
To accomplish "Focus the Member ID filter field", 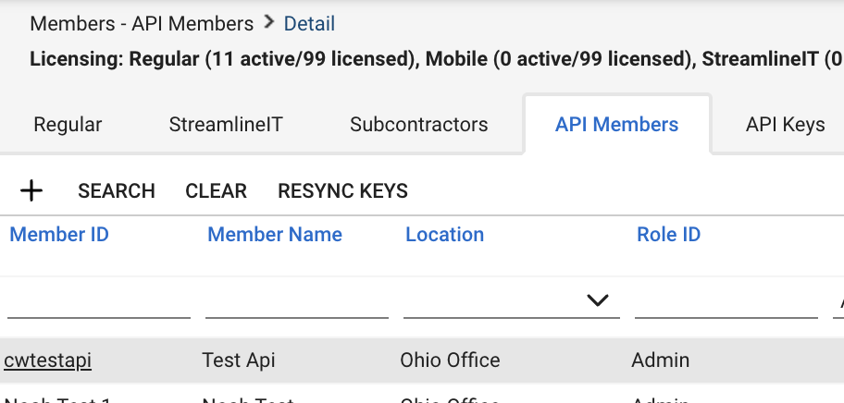I will point(98,301).
